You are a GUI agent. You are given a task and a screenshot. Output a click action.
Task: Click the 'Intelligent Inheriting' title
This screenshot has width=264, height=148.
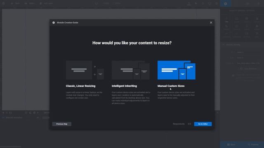pyautogui.click(x=124, y=86)
